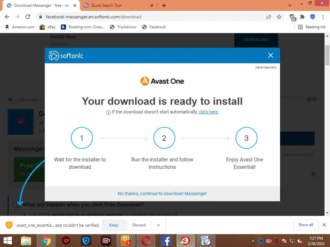Click the Softonic logo in popup

[x=66, y=55]
